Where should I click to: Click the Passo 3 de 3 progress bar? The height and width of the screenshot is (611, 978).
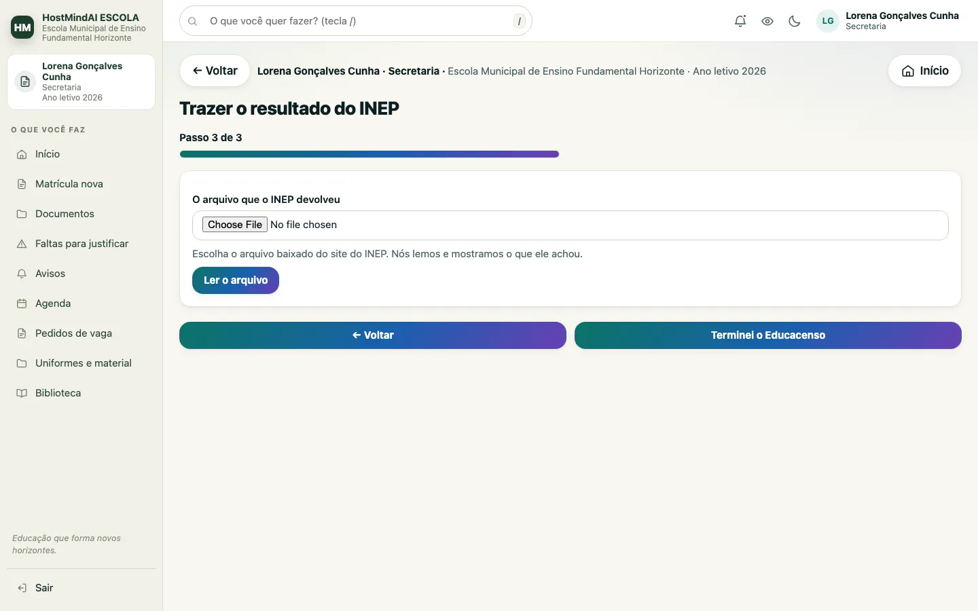(369, 154)
